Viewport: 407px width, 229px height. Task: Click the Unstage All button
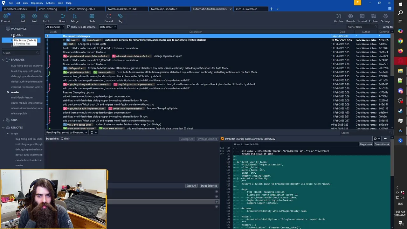click(187, 139)
